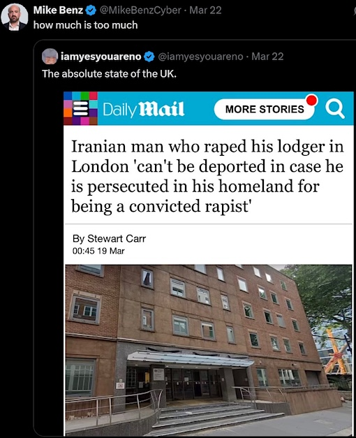This screenshot has width=356, height=438.
Task: Open the quoted tweet's Mar 22 timestamp
Action: tap(267, 57)
